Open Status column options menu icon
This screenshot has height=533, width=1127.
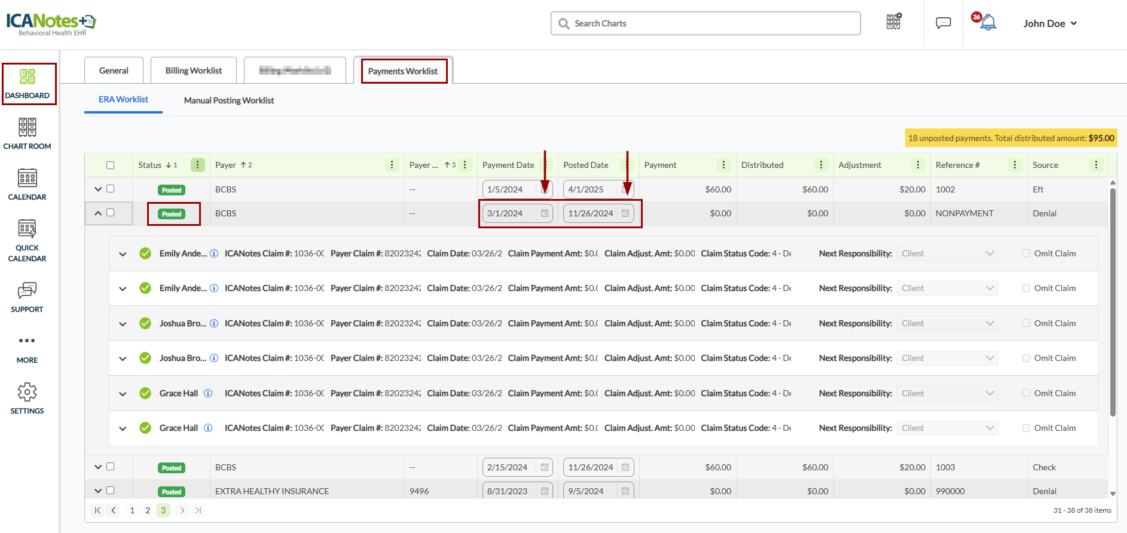[x=197, y=165]
